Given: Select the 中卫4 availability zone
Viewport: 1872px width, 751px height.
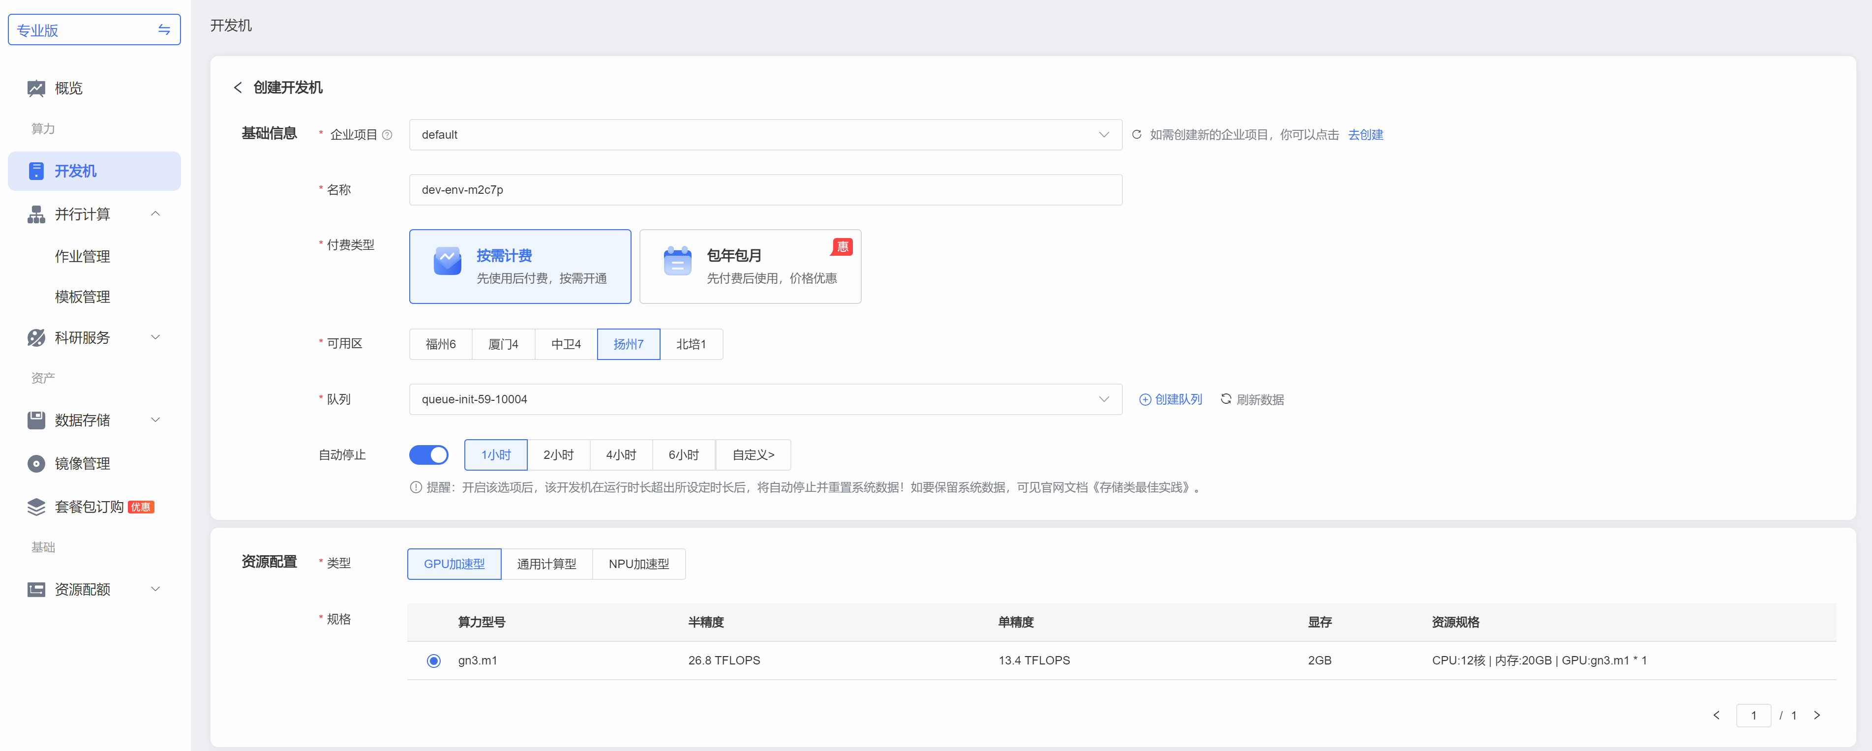Looking at the screenshot, I should pos(566,344).
